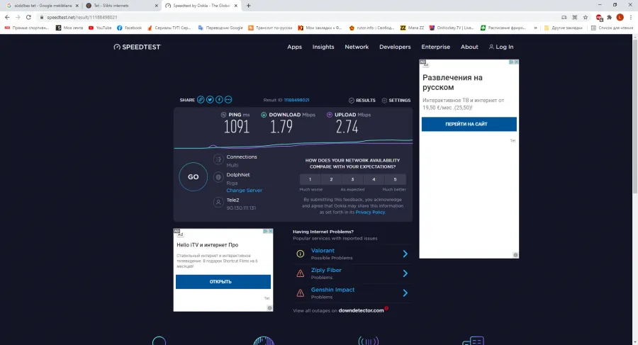The height and width of the screenshot is (345, 638).
Task: Open About menu item
Action: coord(469,47)
